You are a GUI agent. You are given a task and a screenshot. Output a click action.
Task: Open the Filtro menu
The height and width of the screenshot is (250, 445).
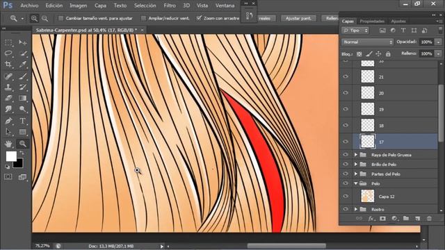click(x=170, y=6)
